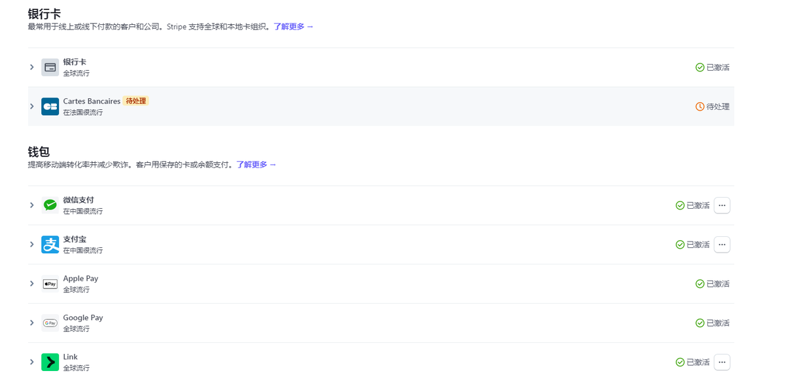
Task: Select the Apple Pay method name
Action: click(80, 279)
